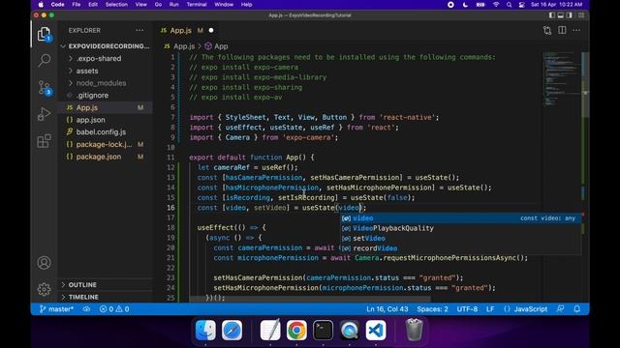Open Finder from the Dock

click(x=205, y=330)
